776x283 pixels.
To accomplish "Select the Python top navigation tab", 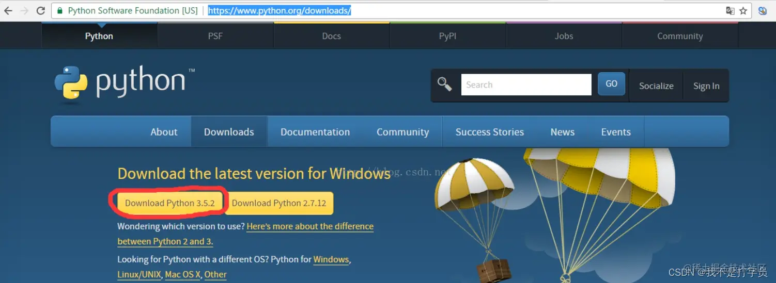I will tap(99, 36).
